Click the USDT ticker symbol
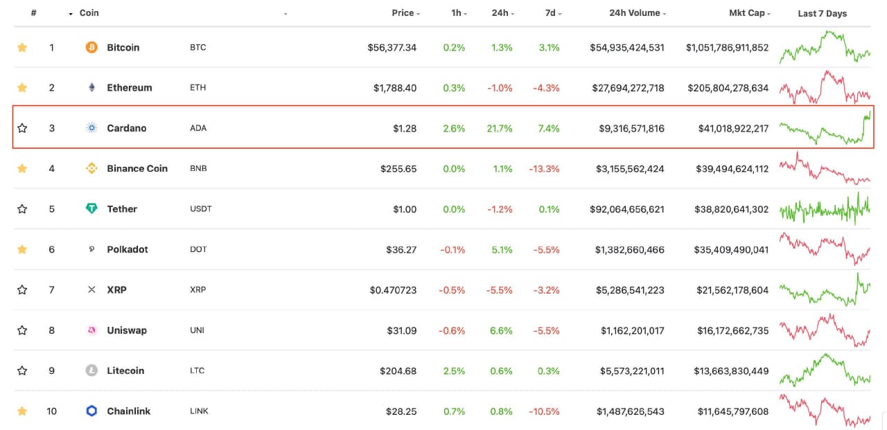The height and width of the screenshot is (430, 887). (200, 208)
